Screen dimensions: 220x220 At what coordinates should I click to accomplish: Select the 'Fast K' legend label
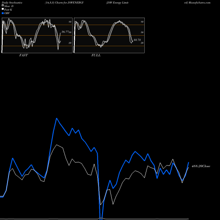pos(8,10)
